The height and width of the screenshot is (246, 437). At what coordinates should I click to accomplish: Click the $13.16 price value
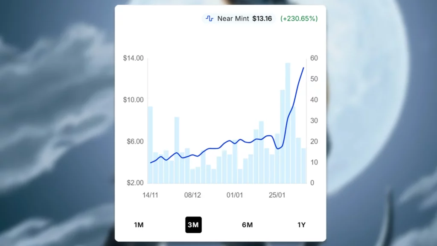click(262, 19)
